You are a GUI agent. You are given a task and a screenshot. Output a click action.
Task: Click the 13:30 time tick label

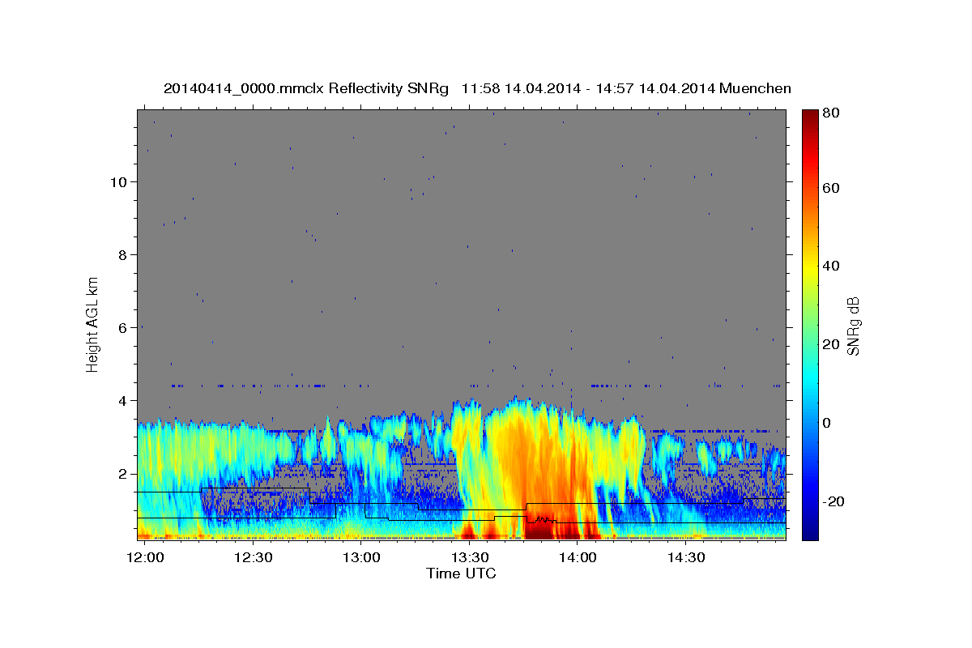[469, 557]
